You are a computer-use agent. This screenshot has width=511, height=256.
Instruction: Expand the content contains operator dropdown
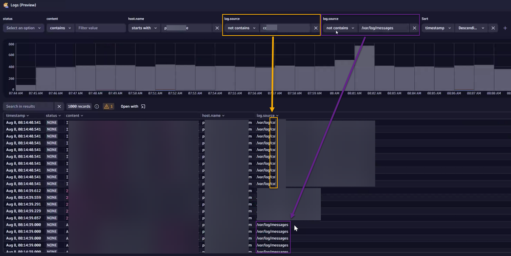pyautogui.click(x=60, y=28)
